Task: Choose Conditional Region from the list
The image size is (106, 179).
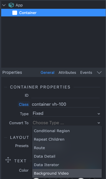Action: [x=67, y=131]
